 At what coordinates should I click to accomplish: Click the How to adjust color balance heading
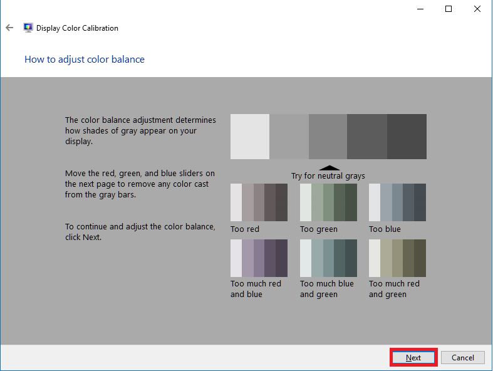click(85, 59)
